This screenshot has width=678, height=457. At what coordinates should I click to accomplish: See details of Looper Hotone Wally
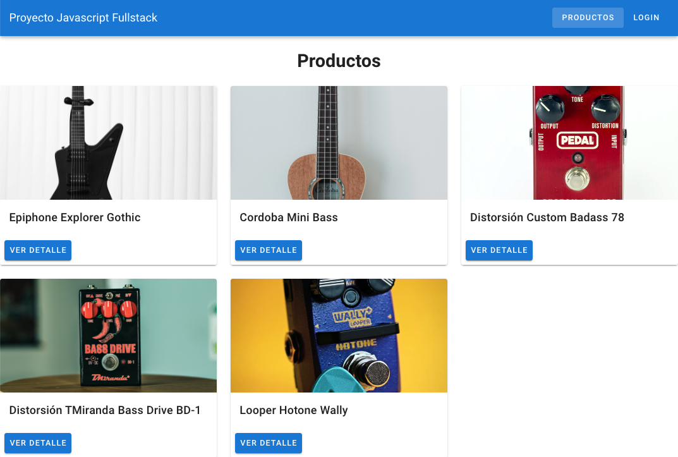[x=269, y=443]
